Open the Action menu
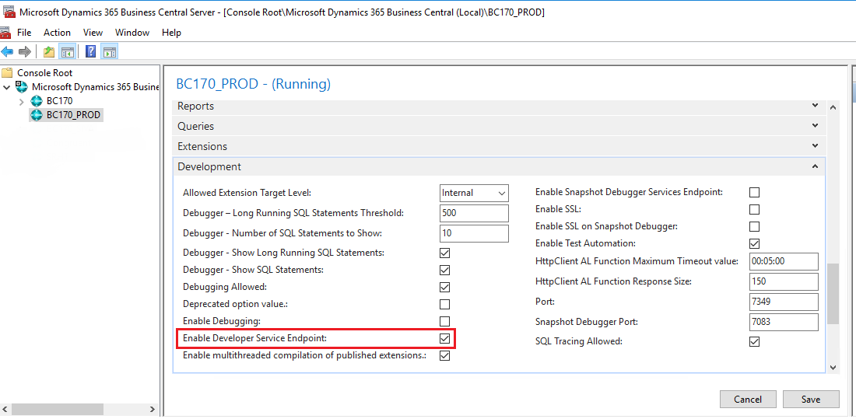The height and width of the screenshot is (419, 856). pyautogui.click(x=58, y=33)
